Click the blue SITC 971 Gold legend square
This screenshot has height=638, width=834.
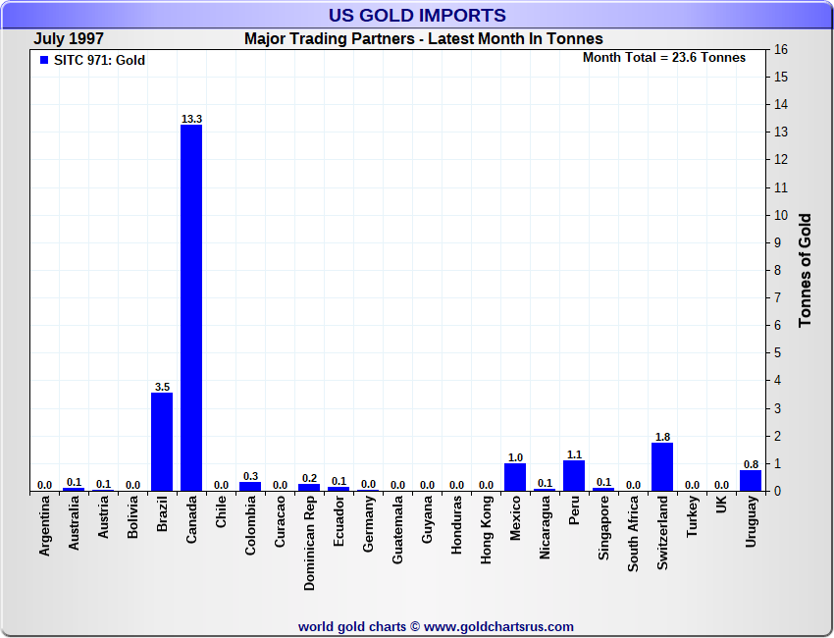44,61
